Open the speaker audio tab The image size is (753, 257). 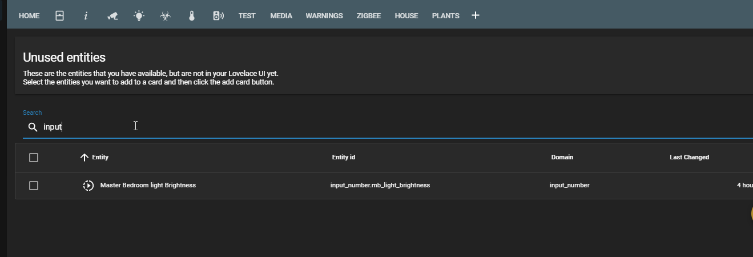tap(218, 15)
